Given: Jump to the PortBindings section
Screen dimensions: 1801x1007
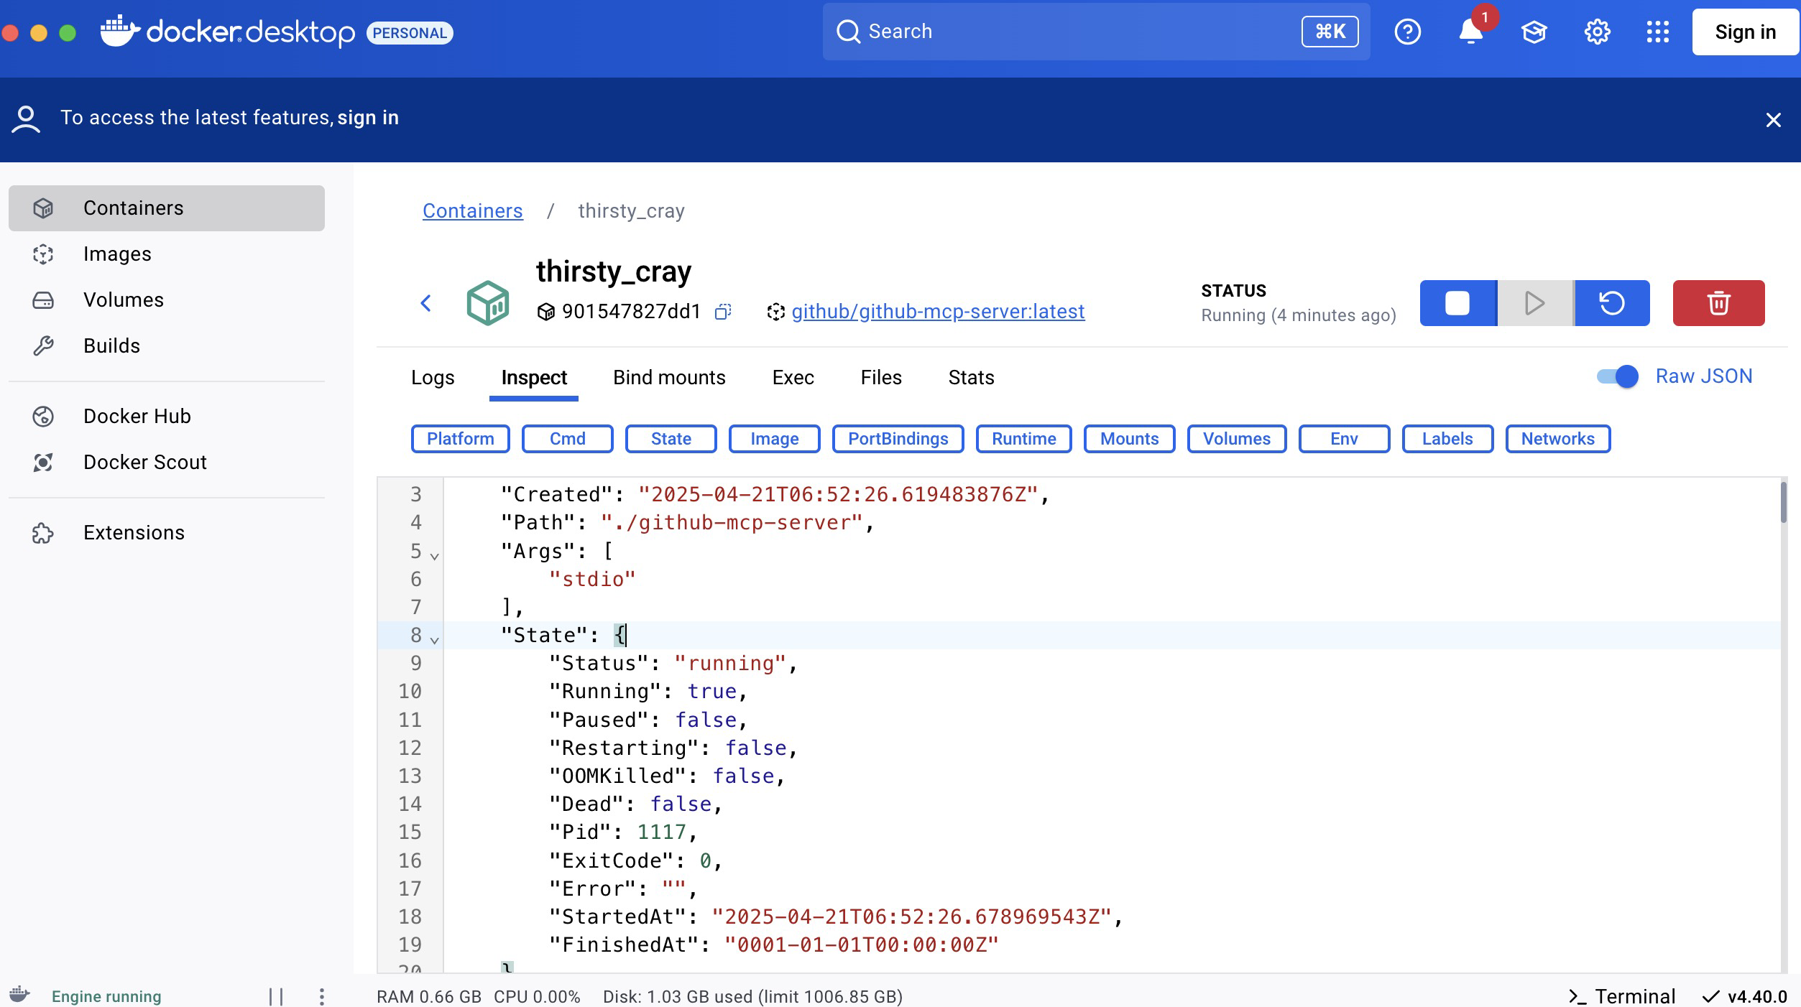Looking at the screenshot, I should [898, 439].
